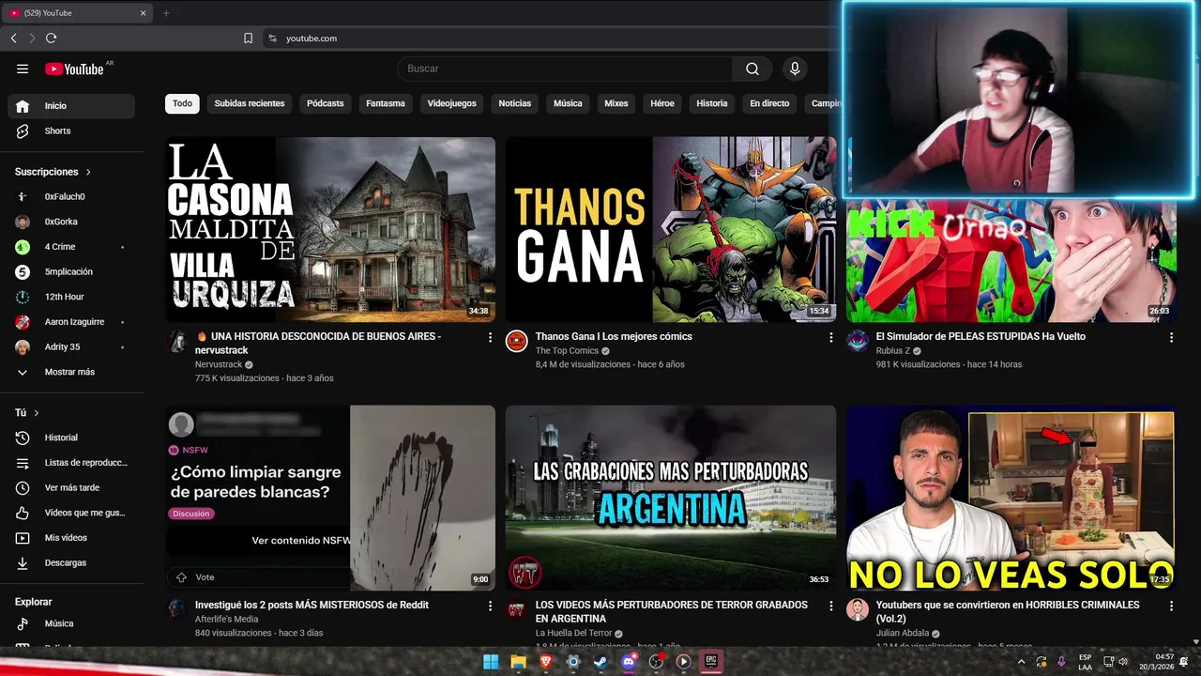
Task: Select the Mixes chip
Action: pos(616,103)
